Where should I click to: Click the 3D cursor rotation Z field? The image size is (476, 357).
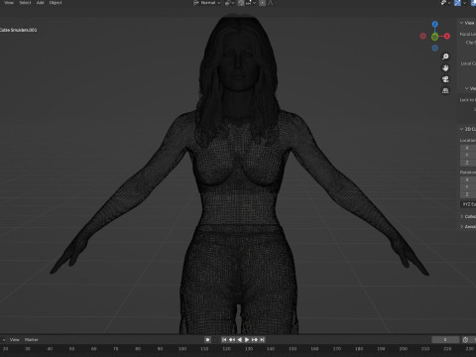[468, 194]
